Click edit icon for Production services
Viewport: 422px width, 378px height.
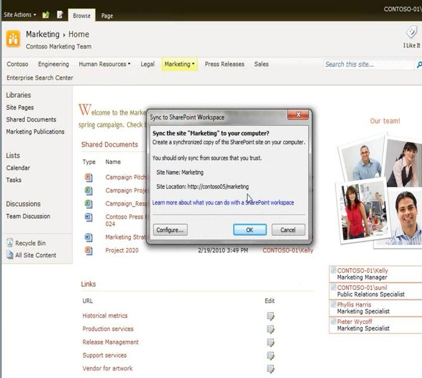(270, 329)
